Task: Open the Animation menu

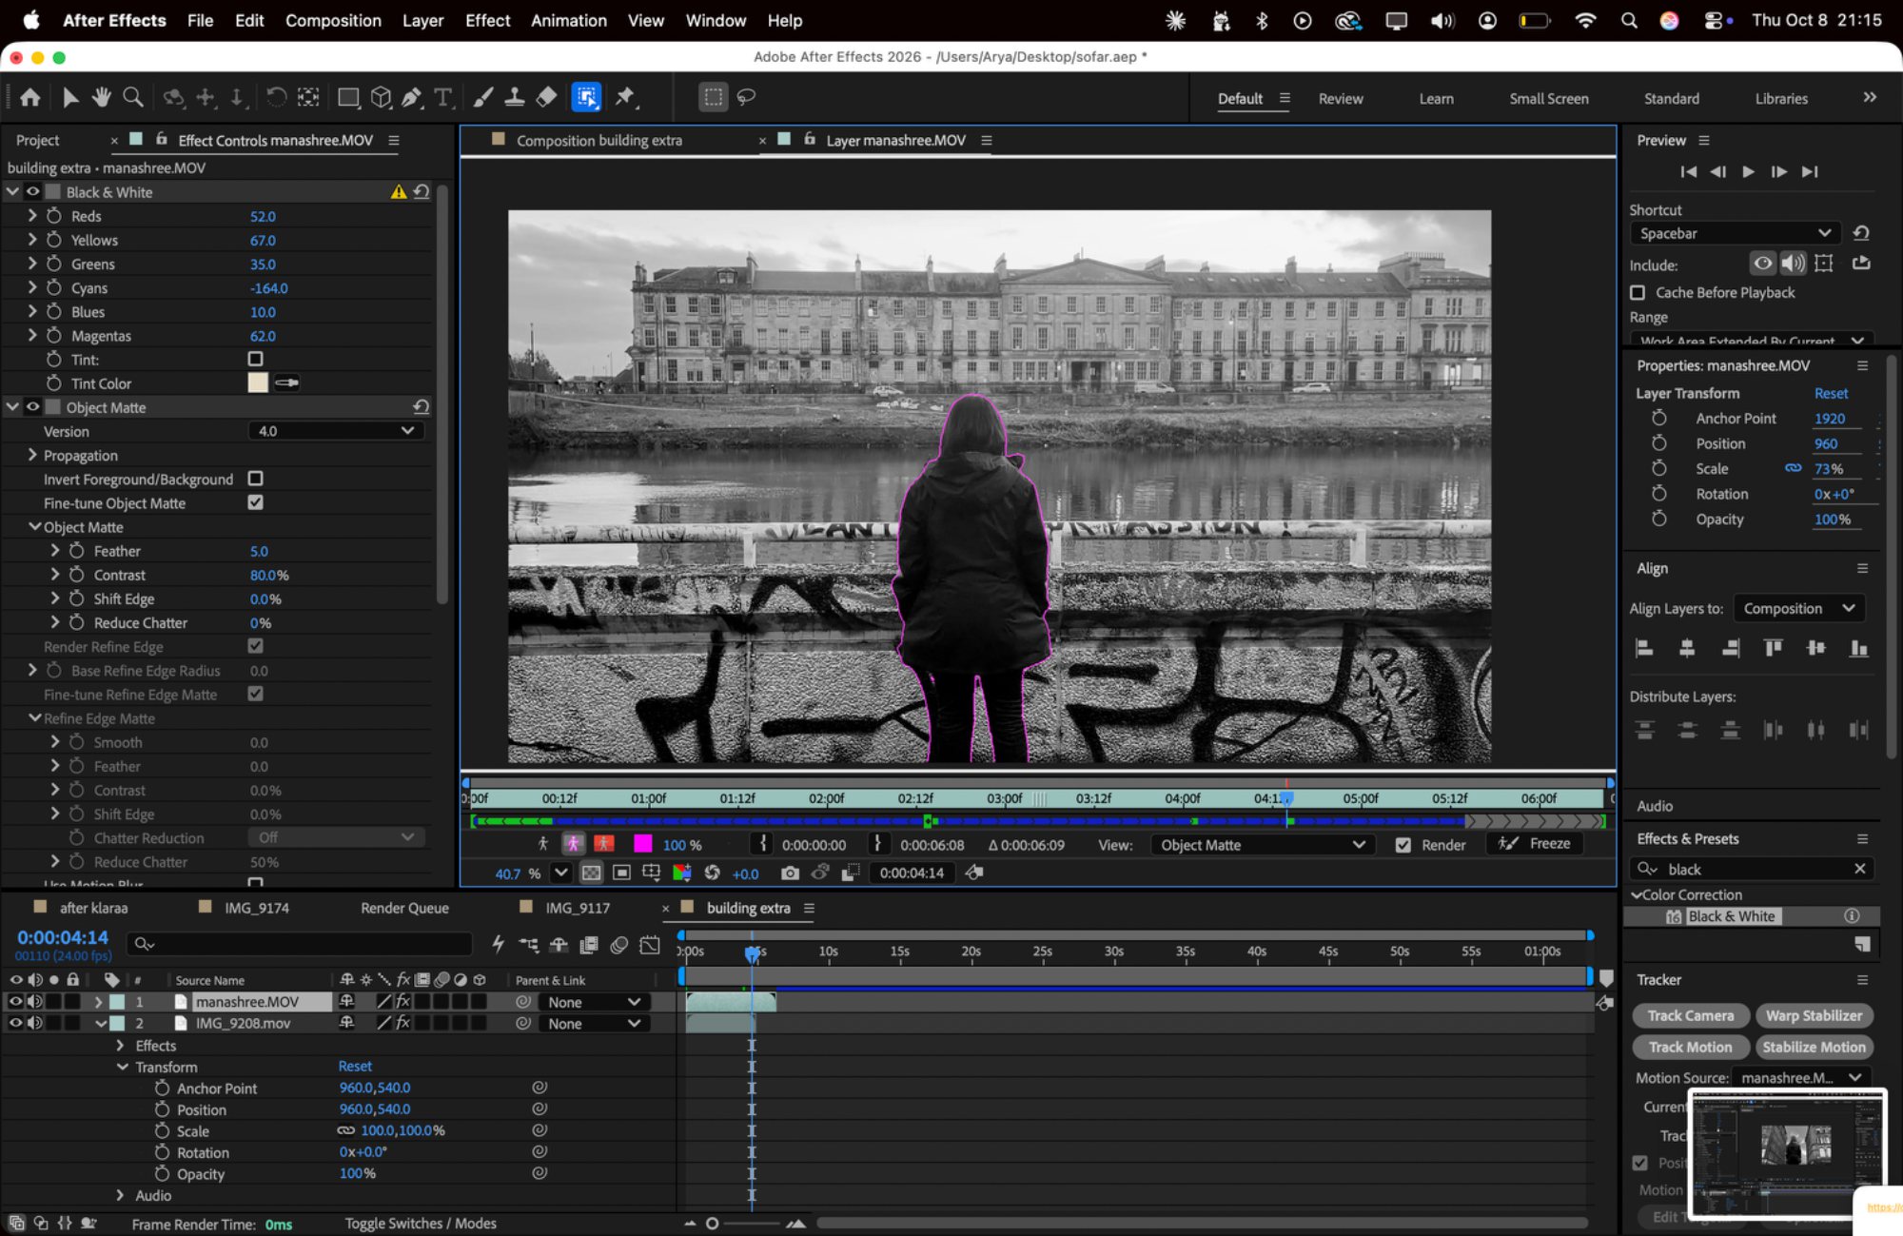Action: point(568,20)
